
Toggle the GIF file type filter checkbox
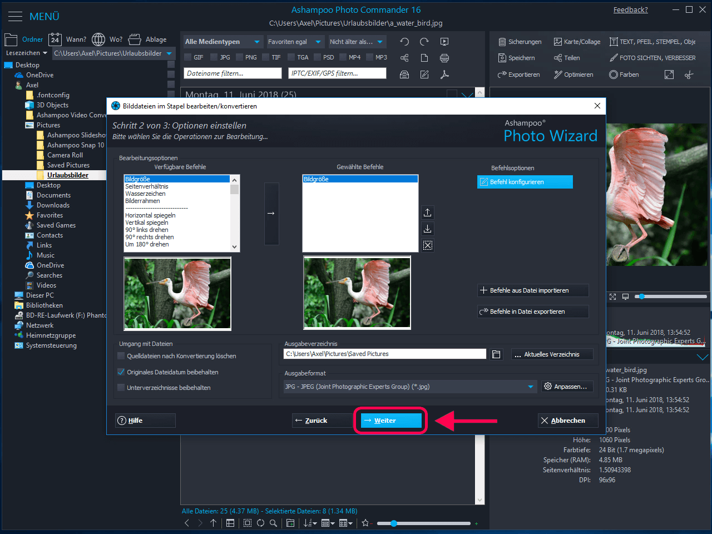pos(188,57)
